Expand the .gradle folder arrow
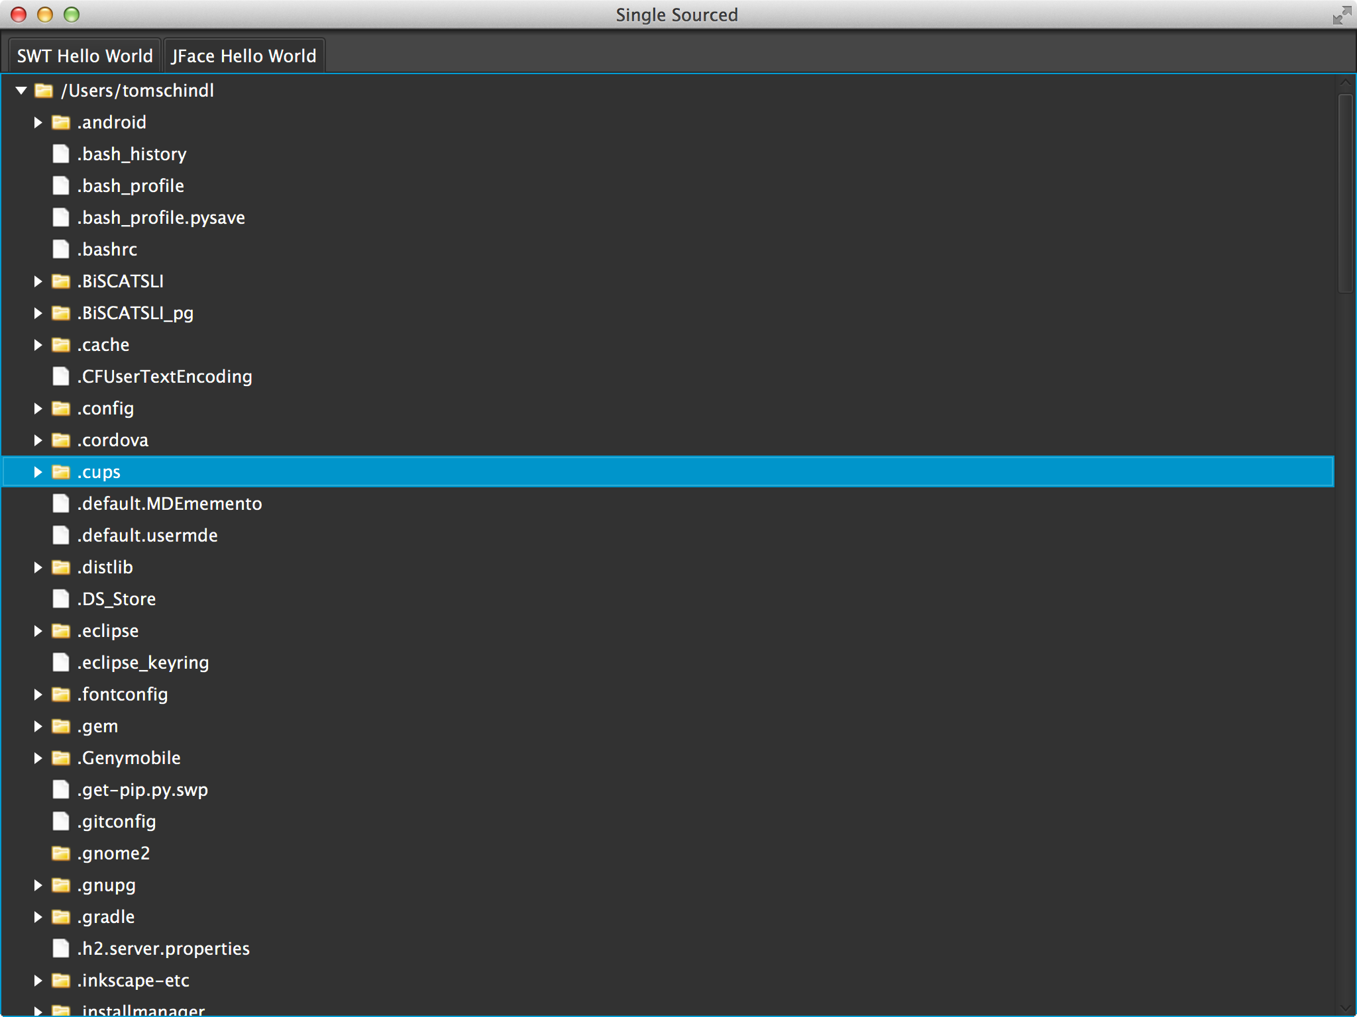Screen dimensions: 1357x1017 (38, 917)
